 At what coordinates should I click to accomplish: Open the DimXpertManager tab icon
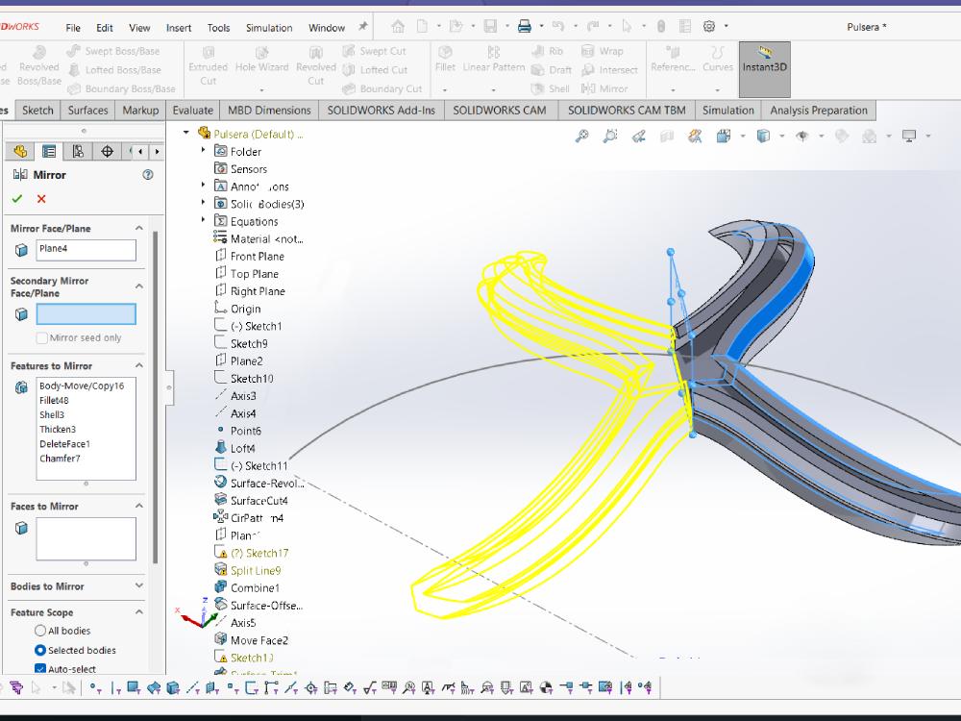[108, 151]
